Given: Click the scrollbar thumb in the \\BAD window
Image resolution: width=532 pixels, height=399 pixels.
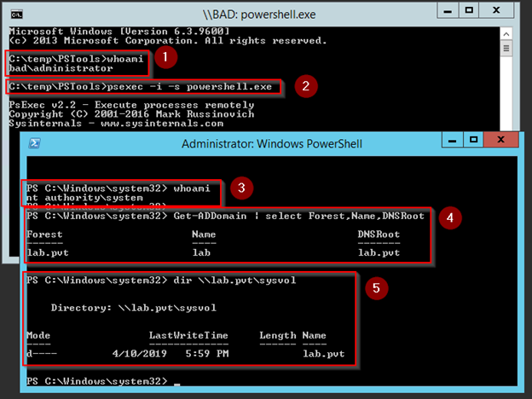Looking at the screenshot, I should click(506, 49).
